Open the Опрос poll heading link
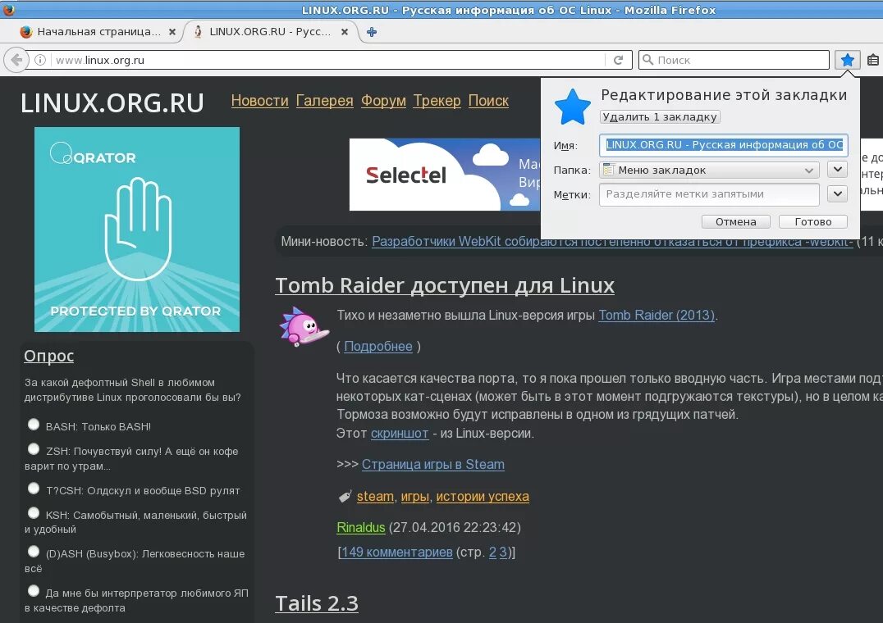This screenshot has height=623, width=883. point(48,356)
